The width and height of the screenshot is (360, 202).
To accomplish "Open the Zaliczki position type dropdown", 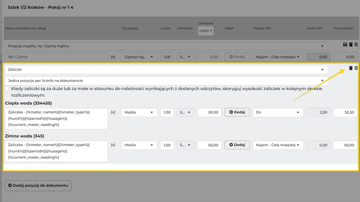I will click(x=166, y=69).
